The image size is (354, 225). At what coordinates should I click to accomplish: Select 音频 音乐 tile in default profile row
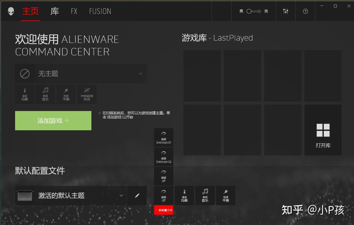point(205,196)
